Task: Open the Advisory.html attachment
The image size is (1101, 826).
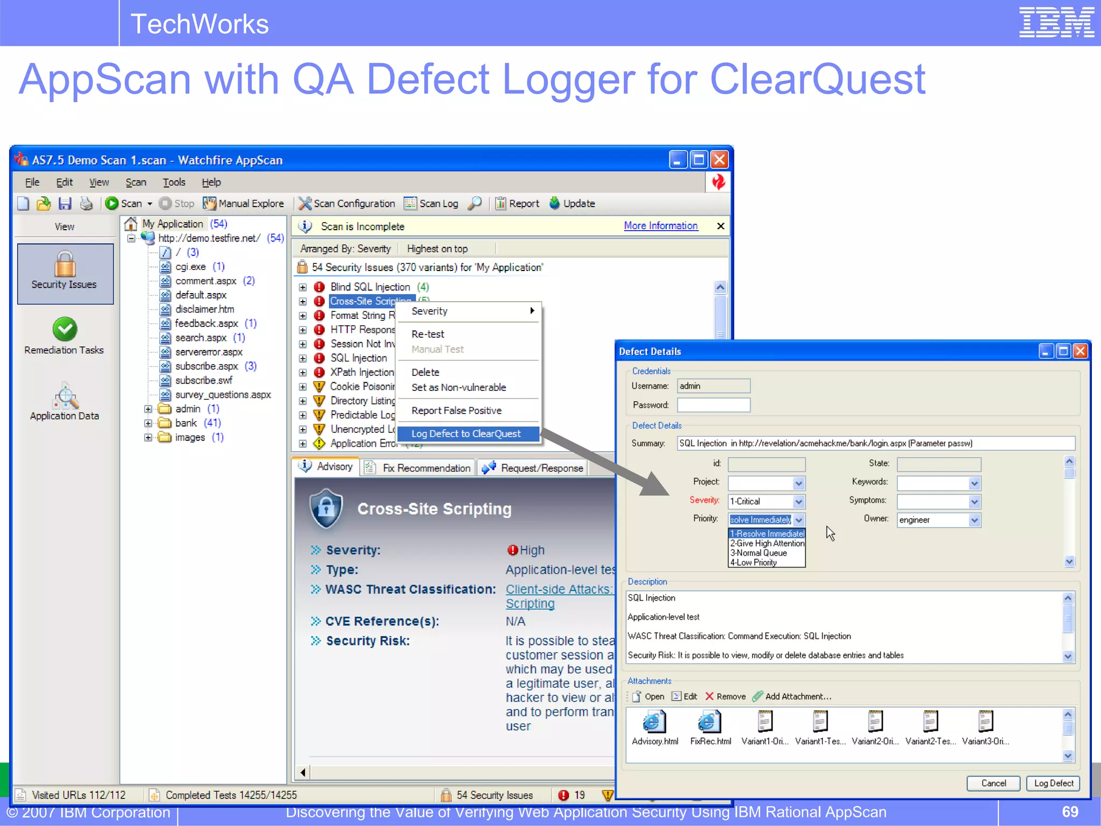Action: 655,728
